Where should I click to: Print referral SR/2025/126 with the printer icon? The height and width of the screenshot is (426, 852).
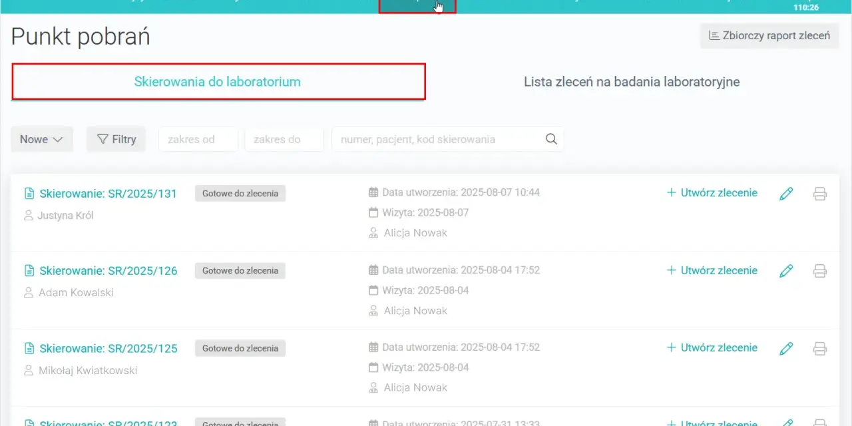pyautogui.click(x=820, y=271)
